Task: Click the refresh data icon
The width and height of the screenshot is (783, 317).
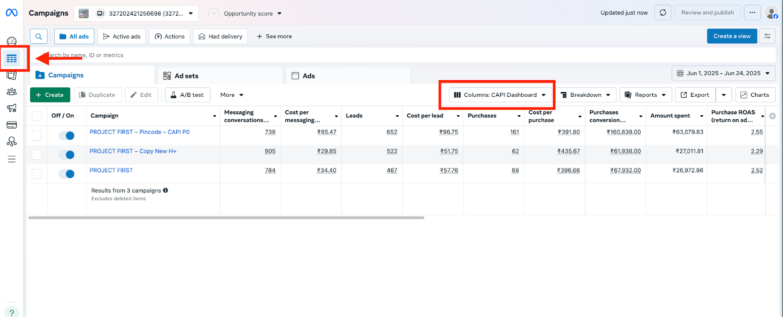Action: (x=663, y=13)
